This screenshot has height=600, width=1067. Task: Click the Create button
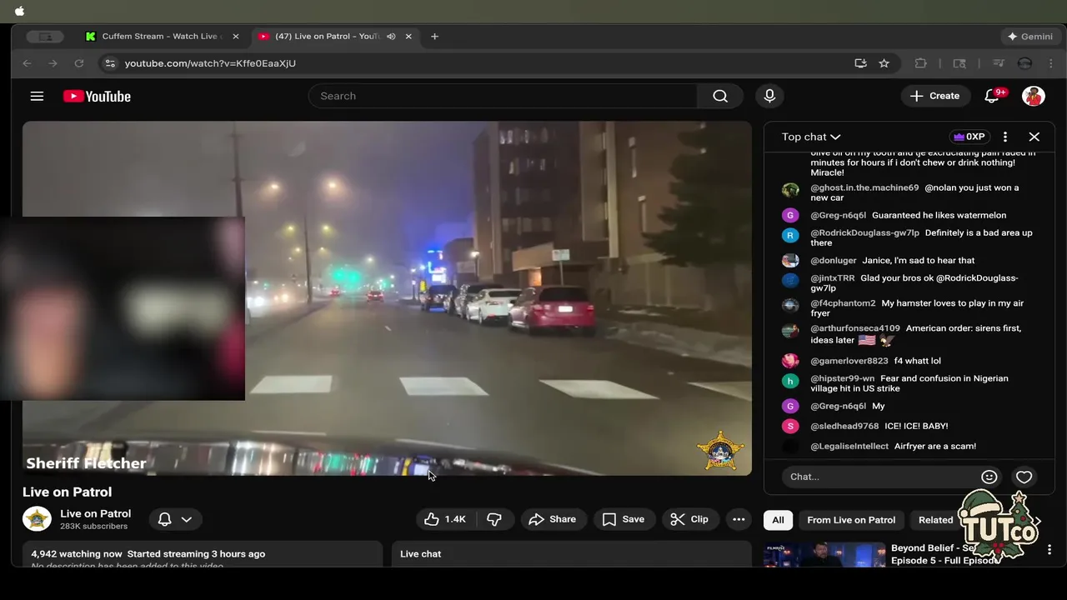coord(935,96)
